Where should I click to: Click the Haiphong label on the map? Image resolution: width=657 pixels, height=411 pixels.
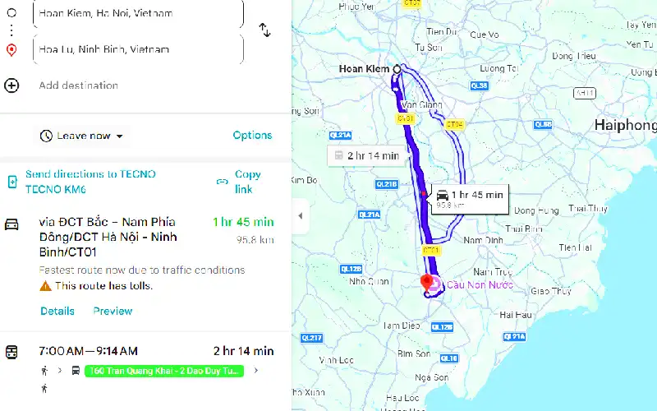625,125
